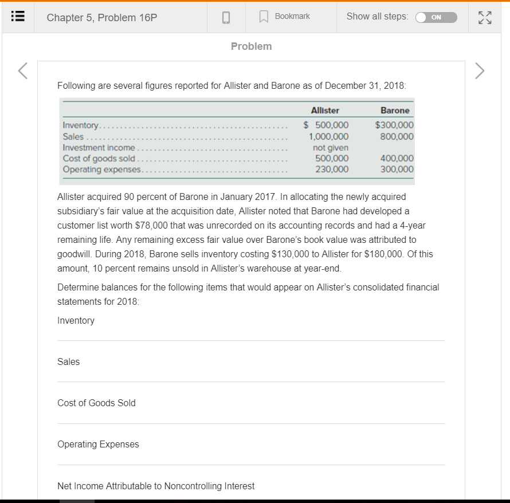Expand the solution to fullscreen
Image resolution: width=510 pixels, height=503 pixels.
484,17
